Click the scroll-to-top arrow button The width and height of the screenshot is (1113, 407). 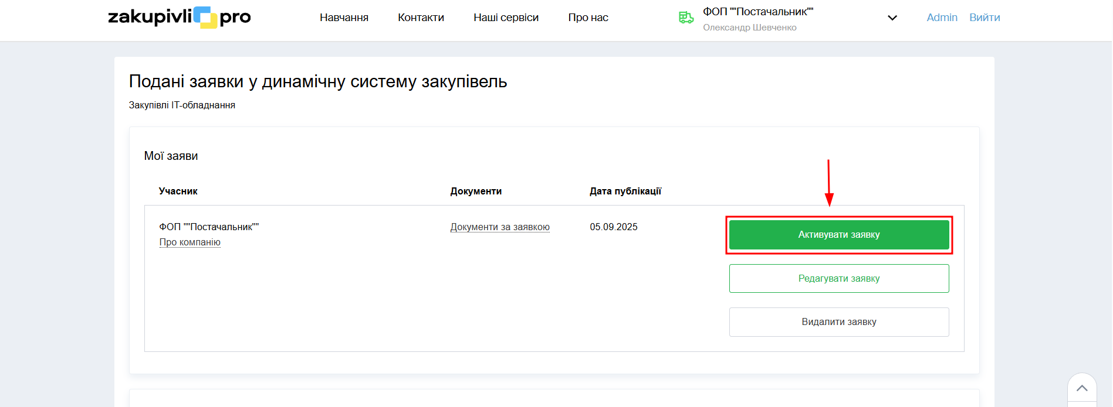1082,388
